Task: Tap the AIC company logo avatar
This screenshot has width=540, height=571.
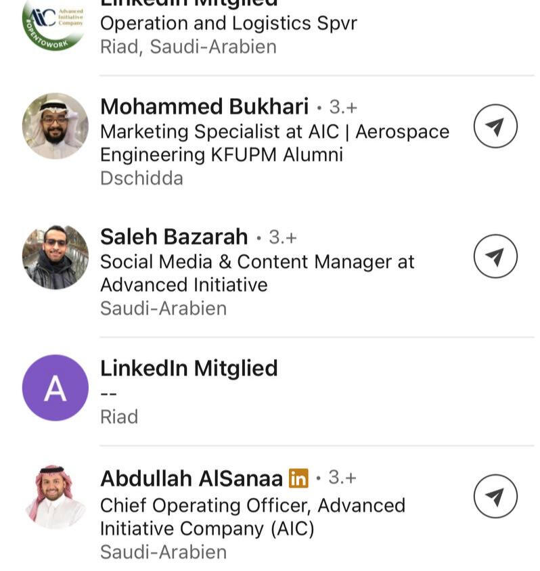Action: [53, 24]
